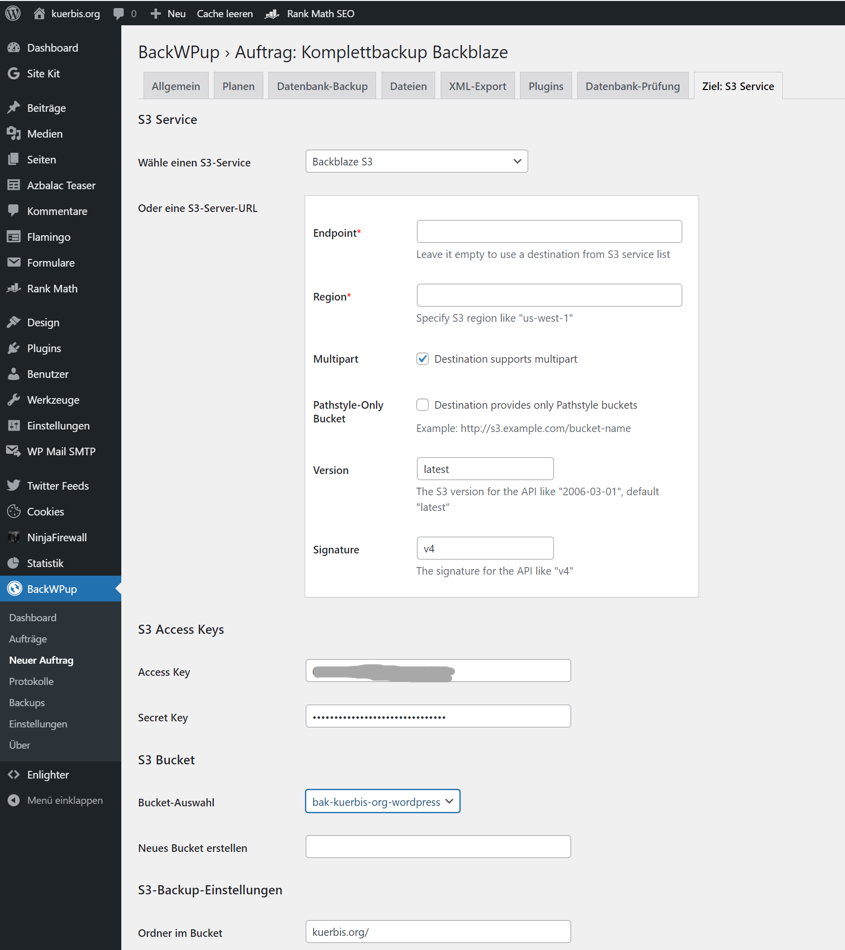845x950 pixels.
Task: Click the plus icon next to Neu
Action: pyautogui.click(x=156, y=14)
